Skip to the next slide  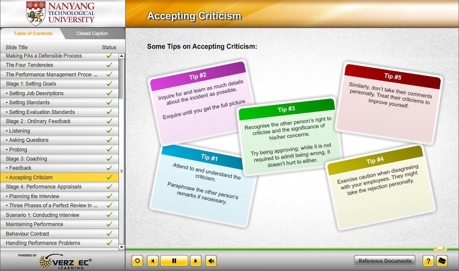pos(195,261)
